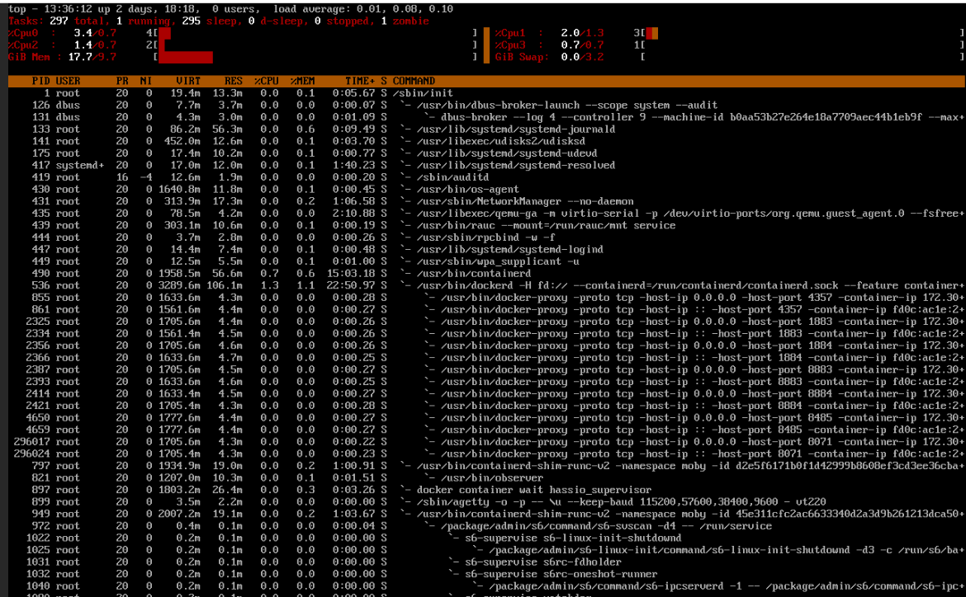Select the docker container wait hassio_supervisor line

coord(527,490)
